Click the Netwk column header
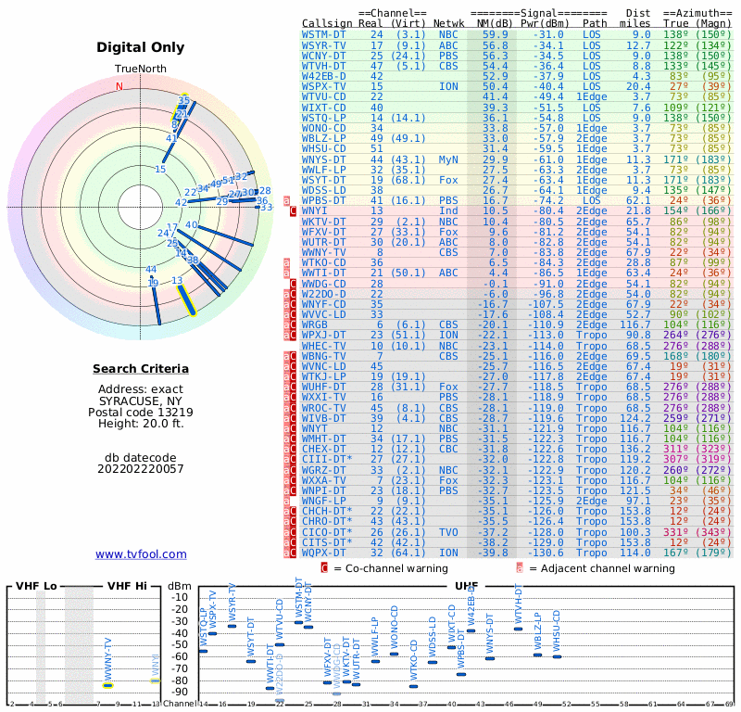Screen dimensions: 741x712 click(449, 23)
